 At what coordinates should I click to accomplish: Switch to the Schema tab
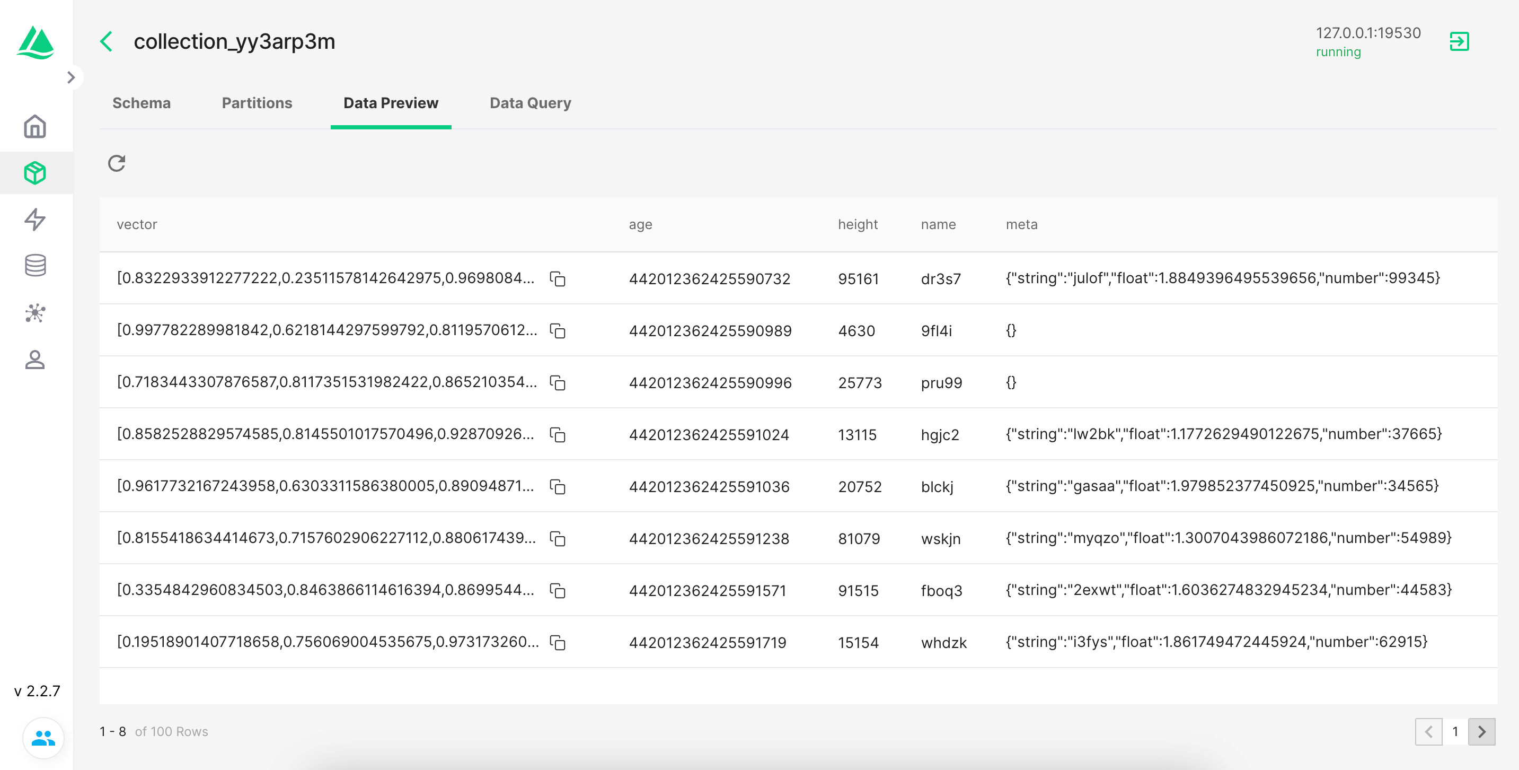click(142, 103)
